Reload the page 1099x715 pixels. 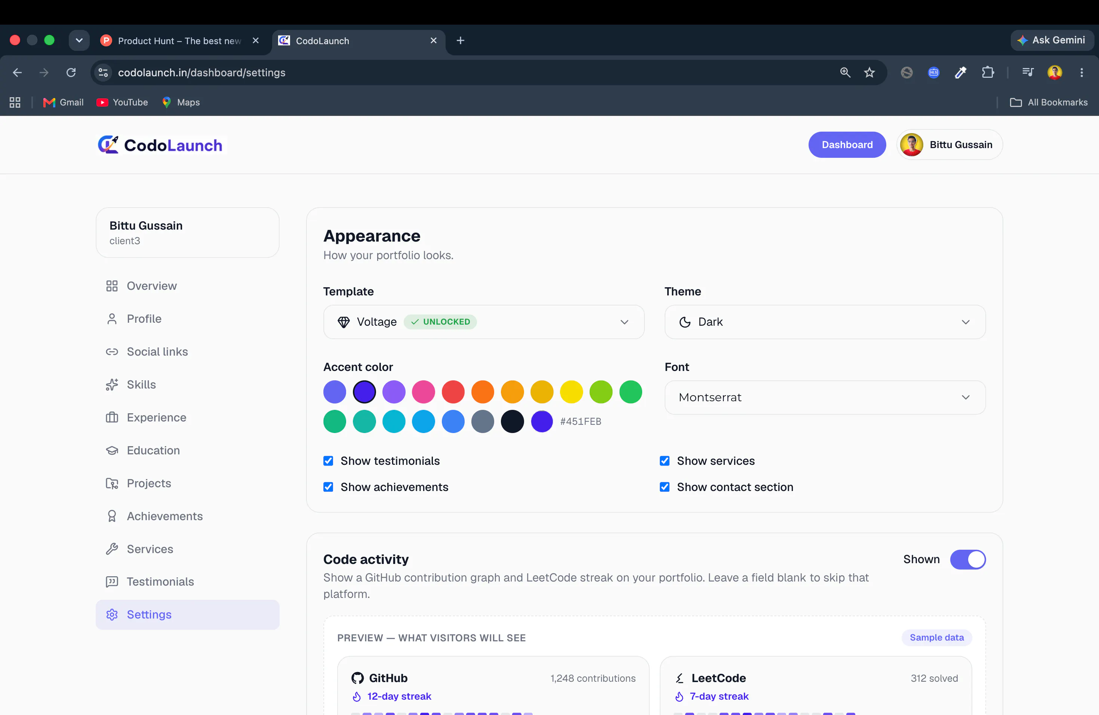(71, 73)
